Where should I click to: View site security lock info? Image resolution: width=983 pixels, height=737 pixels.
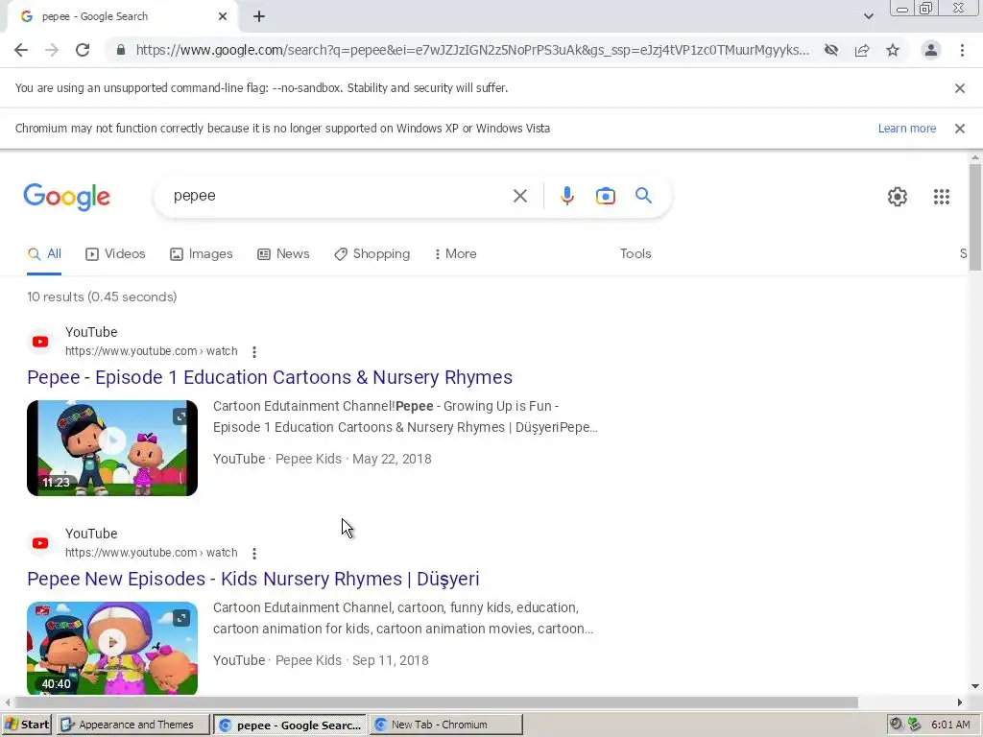coord(121,50)
